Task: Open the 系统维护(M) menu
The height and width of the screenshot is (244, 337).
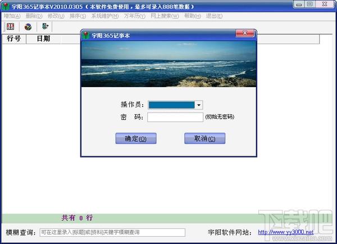Action: pyautogui.click(x=105, y=16)
